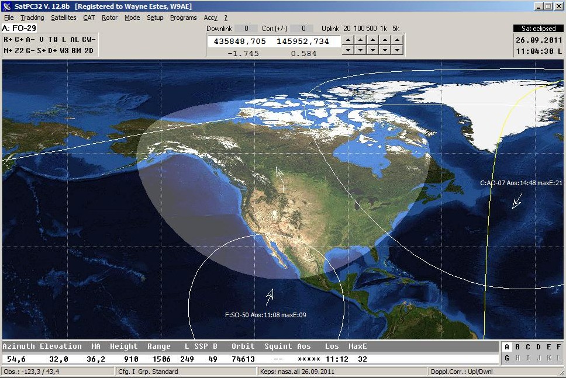Open the Tracking menu
566x378 pixels.
(32, 18)
